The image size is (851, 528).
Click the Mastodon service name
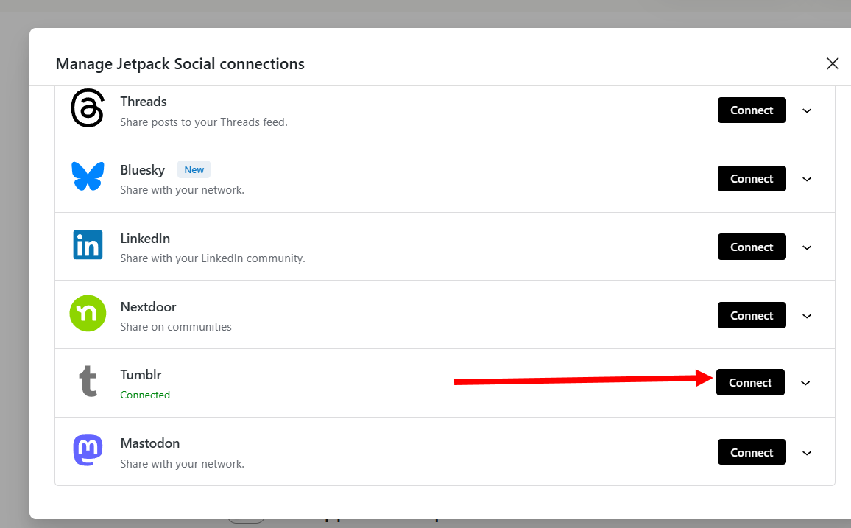pos(149,443)
